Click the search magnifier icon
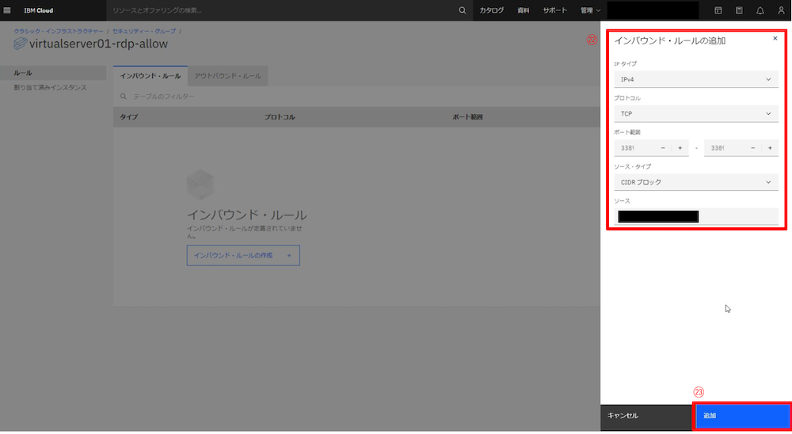Image resolution: width=792 pixels, height=434 pixels. (463, 10)
